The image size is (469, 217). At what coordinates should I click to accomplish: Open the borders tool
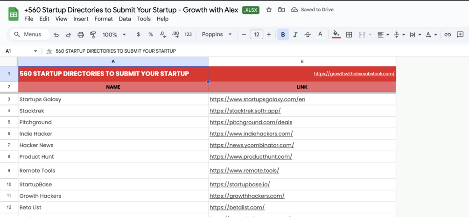349,35
